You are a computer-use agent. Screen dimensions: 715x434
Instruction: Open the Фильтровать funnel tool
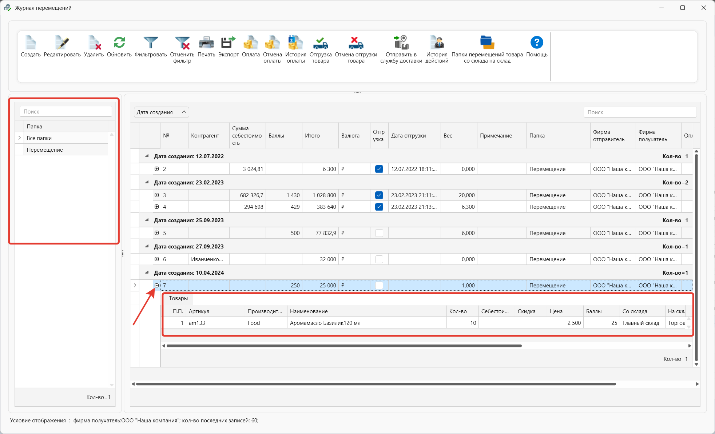[151, 43]
